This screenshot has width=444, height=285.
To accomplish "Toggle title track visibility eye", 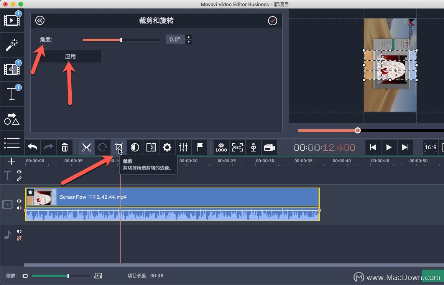I will pyautogui.click(x=19, y=172).
